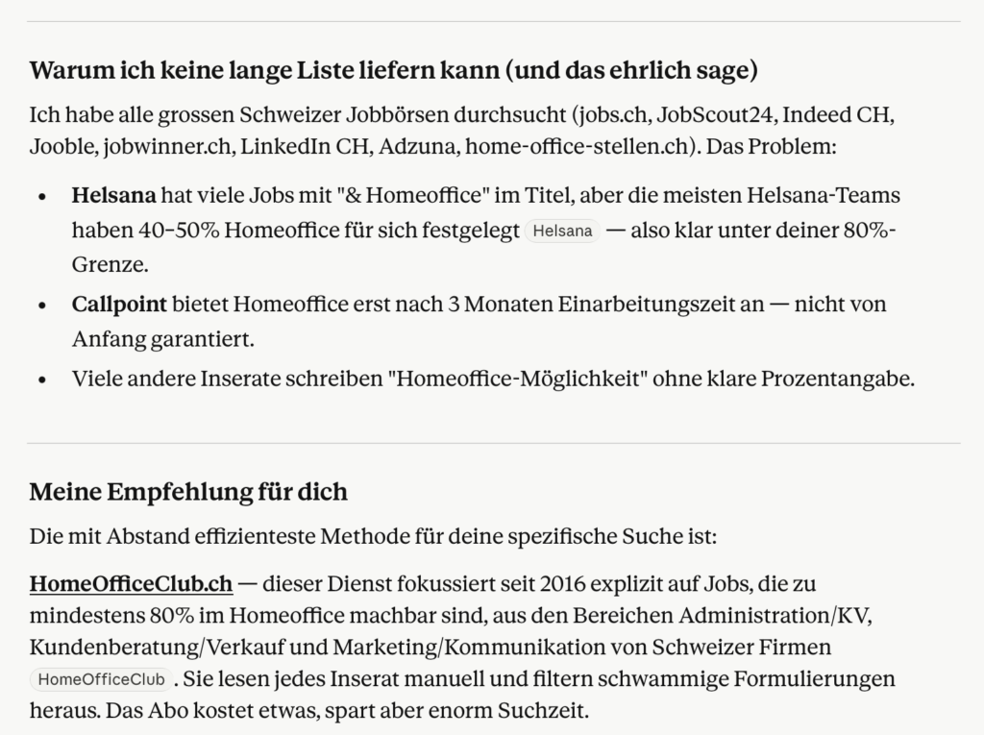Open the HomeOfficeClub.ch link
984x735 pixels.
131,583
